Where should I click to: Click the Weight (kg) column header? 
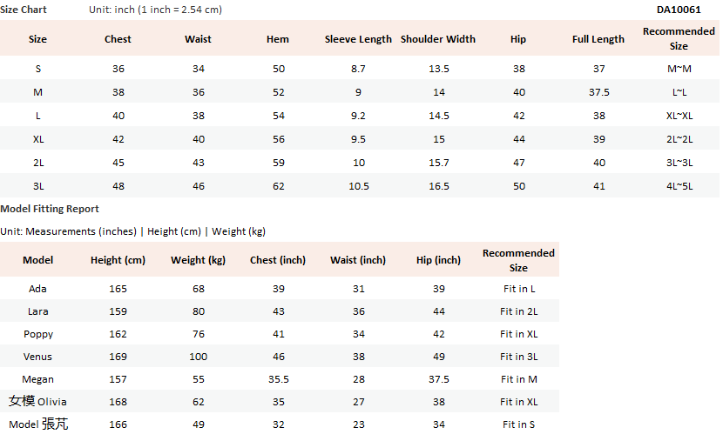point(199,260)
